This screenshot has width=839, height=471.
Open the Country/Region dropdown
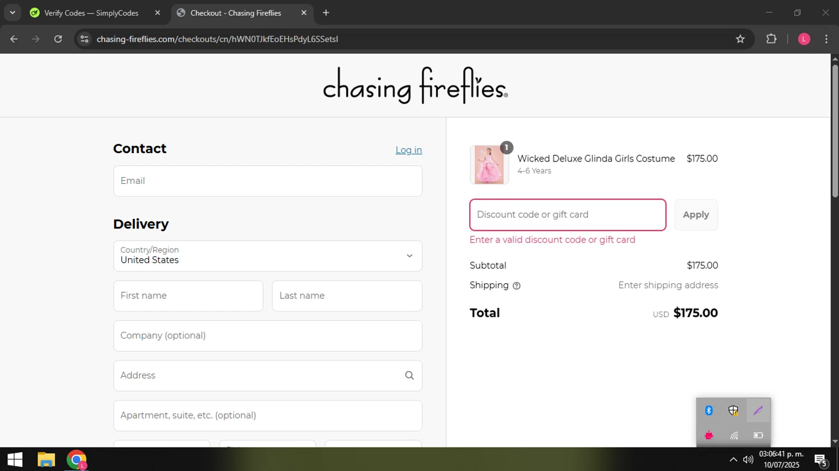(267, 256)
